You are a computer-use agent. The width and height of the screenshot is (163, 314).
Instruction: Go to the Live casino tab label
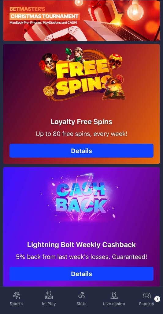pyautogui.click(x=114, y=304)
